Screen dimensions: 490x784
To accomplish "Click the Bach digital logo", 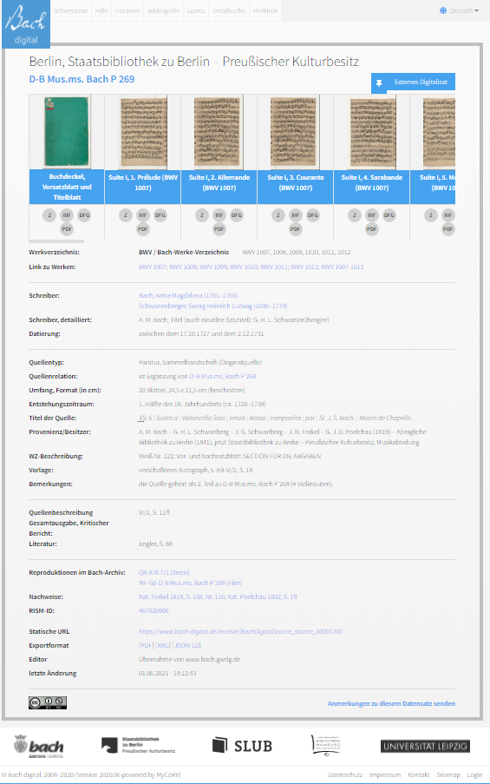I will (x=26, y=24).
